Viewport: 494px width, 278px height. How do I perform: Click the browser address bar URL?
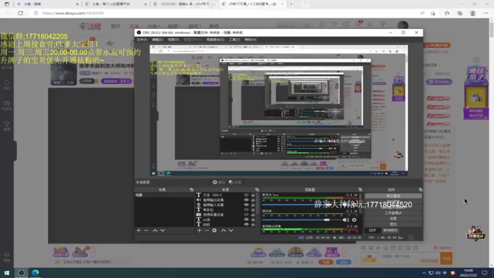pyautogui.click(x=73, y=13)
